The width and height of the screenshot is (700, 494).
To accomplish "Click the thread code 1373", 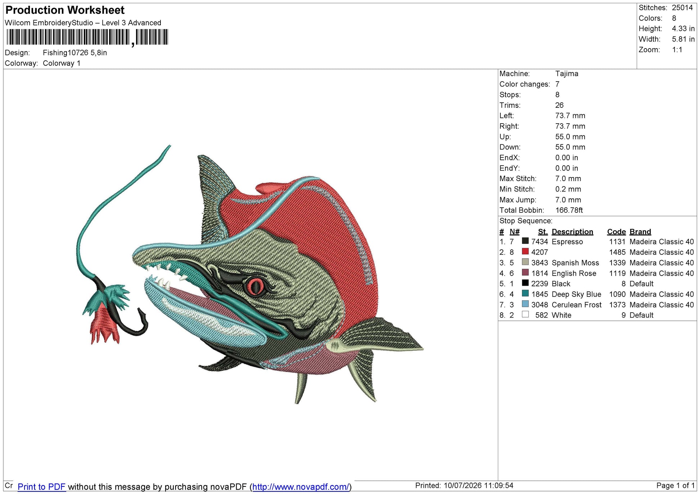I will point(617,305).
